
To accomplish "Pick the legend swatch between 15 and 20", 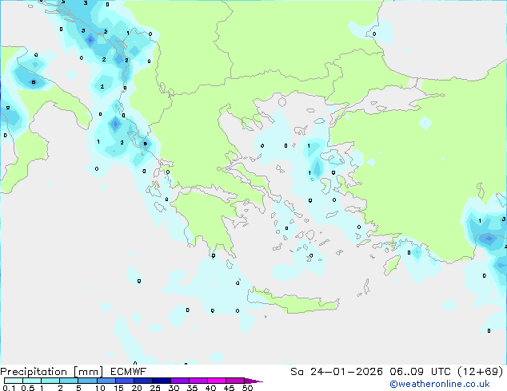I will coord(124,381).
